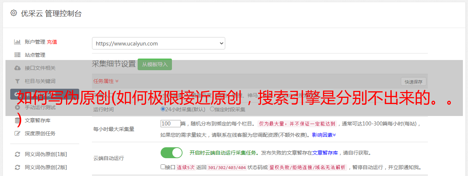Click the 快速保存 button
This screenshot has width=468, height=176.
pos(413,82)
